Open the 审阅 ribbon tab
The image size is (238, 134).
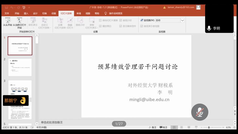click(79, 13)
